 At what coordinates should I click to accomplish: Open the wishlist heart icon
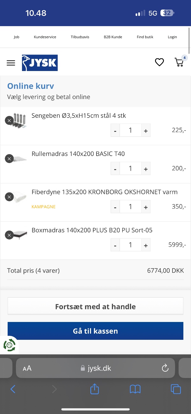coord(159,62)
